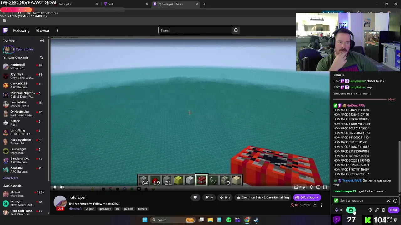Open chat settings gear
Screen dimensions: 401x225
coord(383,210)
